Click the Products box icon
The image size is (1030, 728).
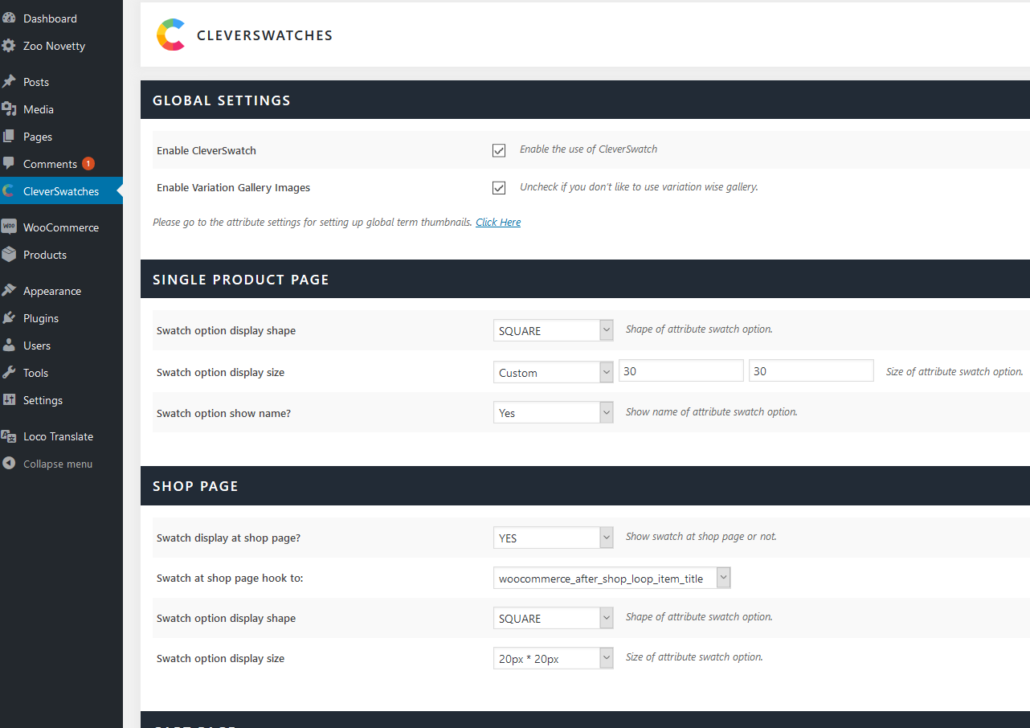pyautogui.click(x=9, y=255)
